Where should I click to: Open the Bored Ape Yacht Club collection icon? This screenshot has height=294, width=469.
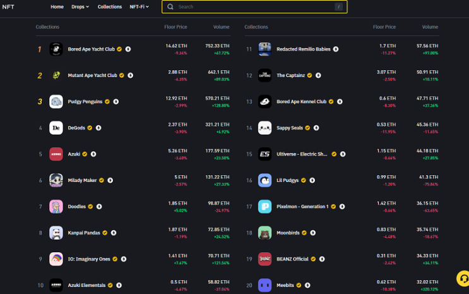pyautogui.click(x=56, y=49)
